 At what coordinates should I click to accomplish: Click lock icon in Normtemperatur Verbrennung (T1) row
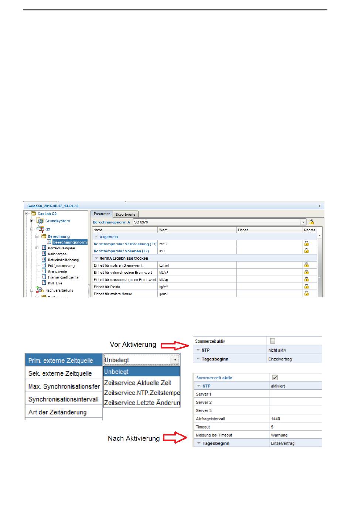pyautogui.click(x=306, y=244)
